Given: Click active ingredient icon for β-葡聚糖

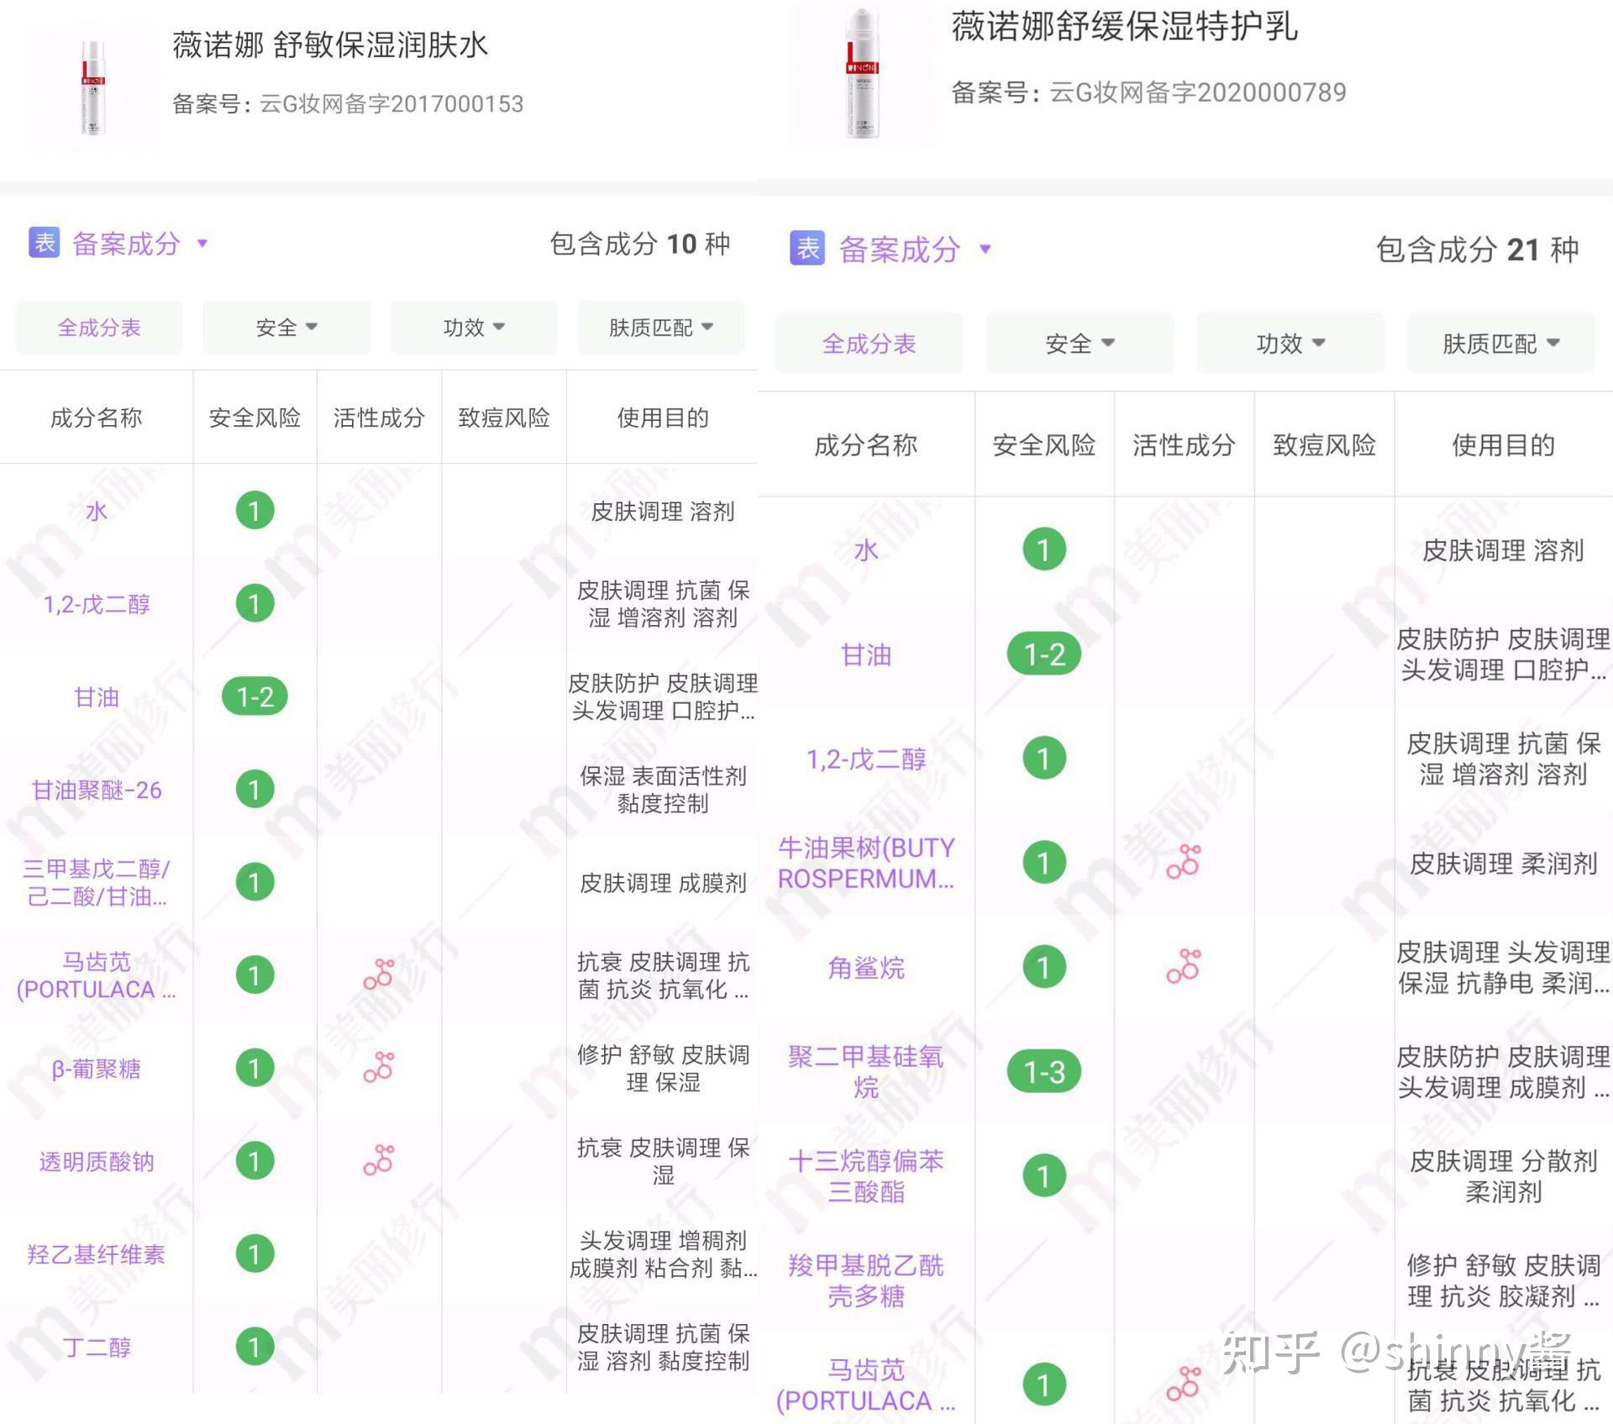Looking at the screenshot, I should pos(379,1067).
